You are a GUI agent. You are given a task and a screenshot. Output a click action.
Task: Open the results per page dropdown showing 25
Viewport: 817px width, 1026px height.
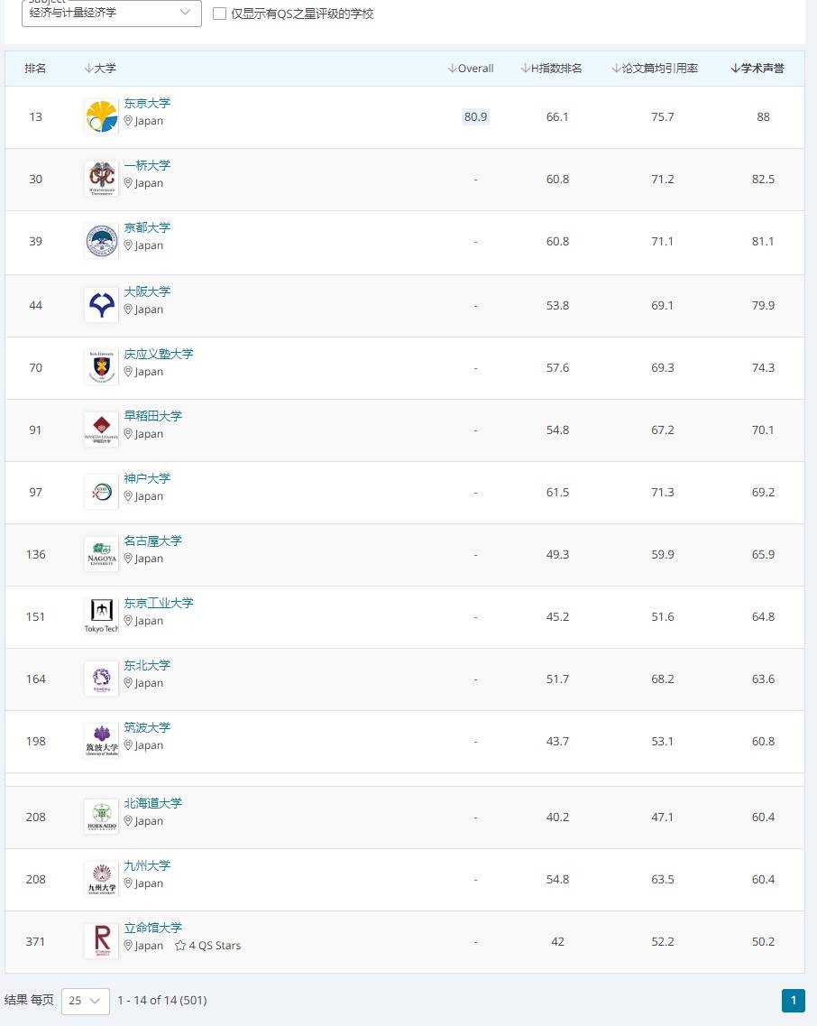coord(86,1001)
